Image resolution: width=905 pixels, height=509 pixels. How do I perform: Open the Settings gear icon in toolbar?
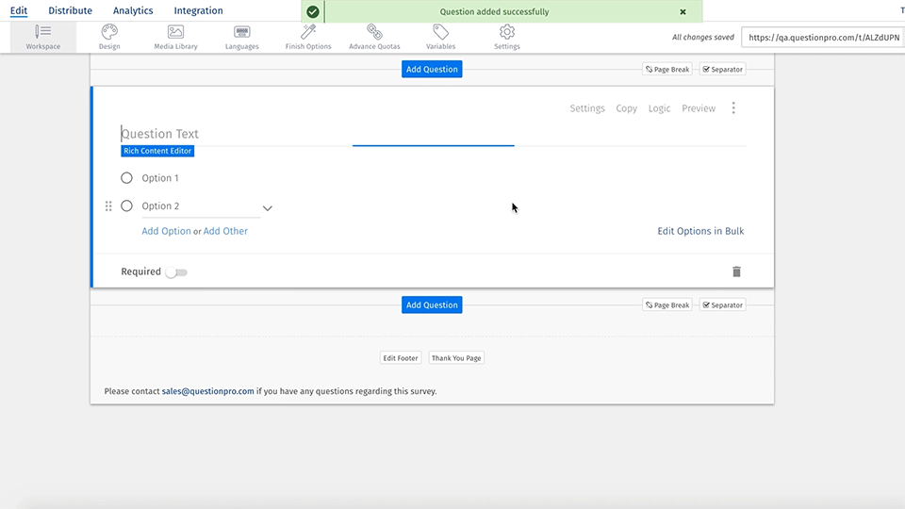pyautogui.click(x=507, y=32)
